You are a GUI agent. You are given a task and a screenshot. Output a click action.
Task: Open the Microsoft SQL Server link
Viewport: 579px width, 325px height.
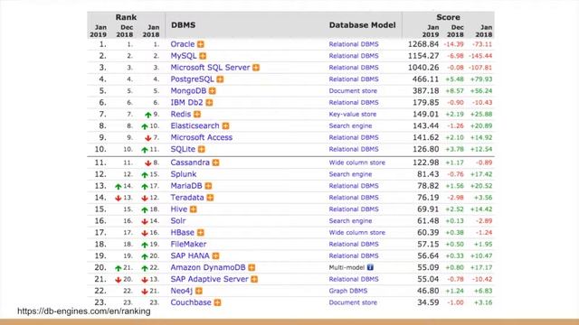coord(210,68)
